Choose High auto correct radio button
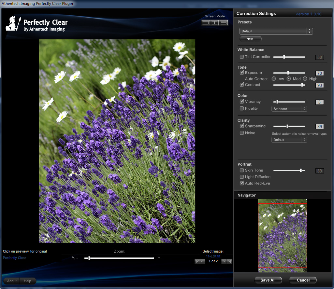Image resolution: width=334 pixels, height=289 pixels. (305, 79)
